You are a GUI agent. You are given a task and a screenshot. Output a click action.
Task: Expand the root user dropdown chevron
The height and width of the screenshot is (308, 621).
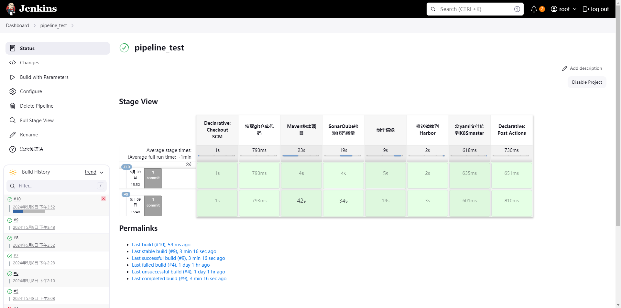575,9
